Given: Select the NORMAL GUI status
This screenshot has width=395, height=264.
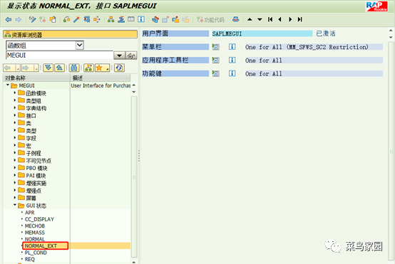Looking at the screenshot, I should (x=35, y=239).
